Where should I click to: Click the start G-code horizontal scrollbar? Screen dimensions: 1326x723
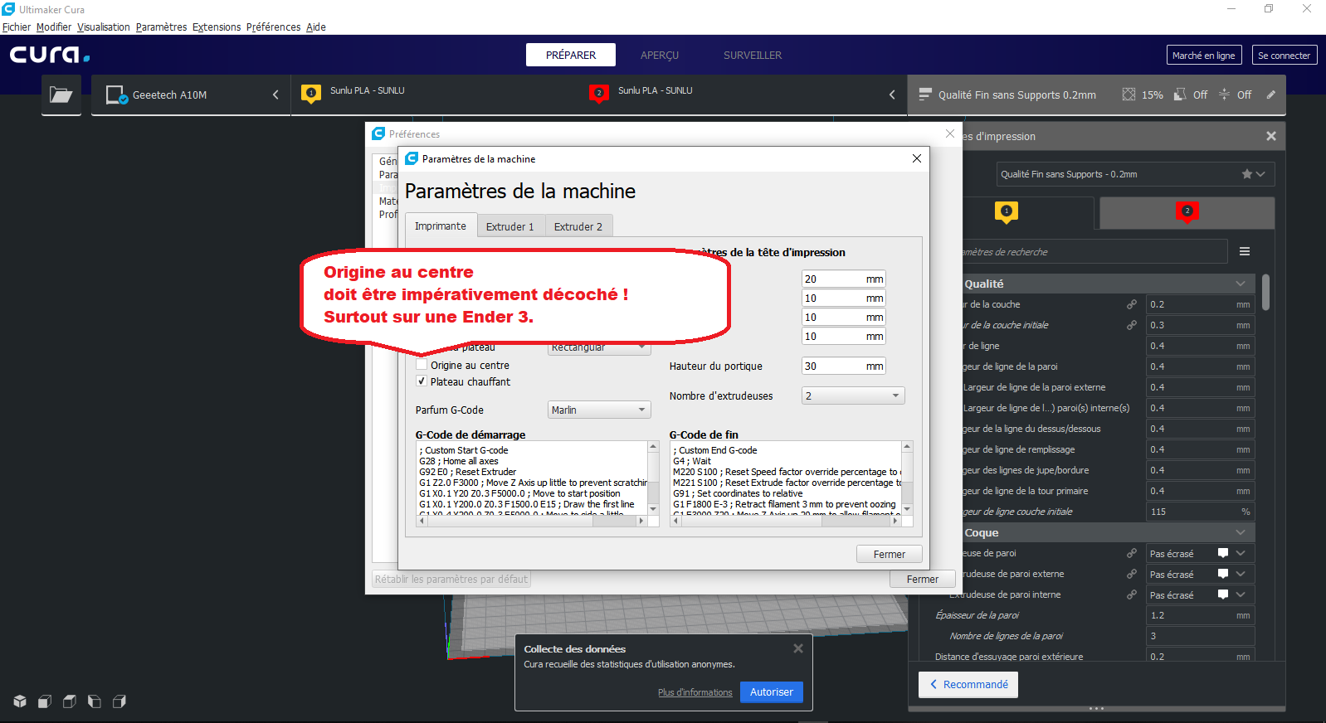click(x=531, y=521)
